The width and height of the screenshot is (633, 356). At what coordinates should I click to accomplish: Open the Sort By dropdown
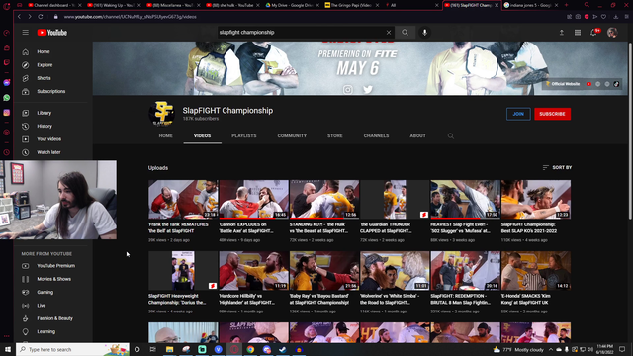[x=557, y=167]
